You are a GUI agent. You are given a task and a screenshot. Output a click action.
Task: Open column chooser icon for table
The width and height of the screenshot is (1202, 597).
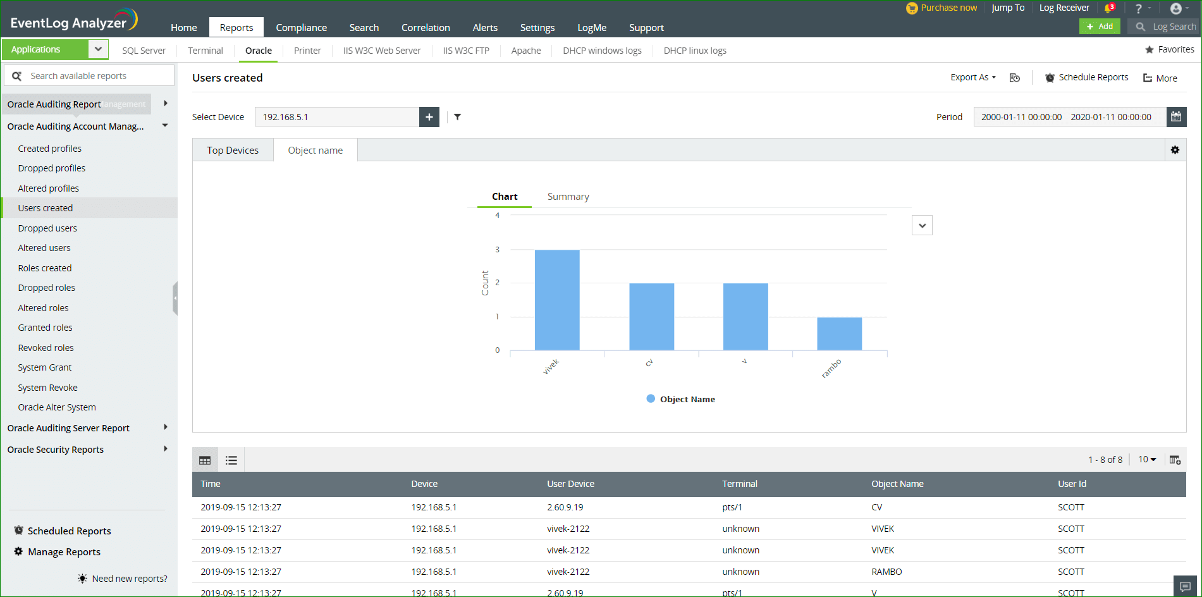click(x=1175, y=460)
